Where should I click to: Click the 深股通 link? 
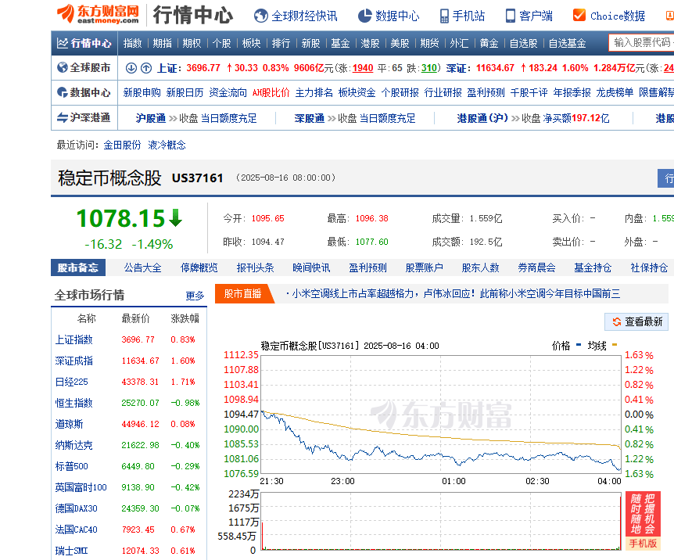[x=309, y=118]
